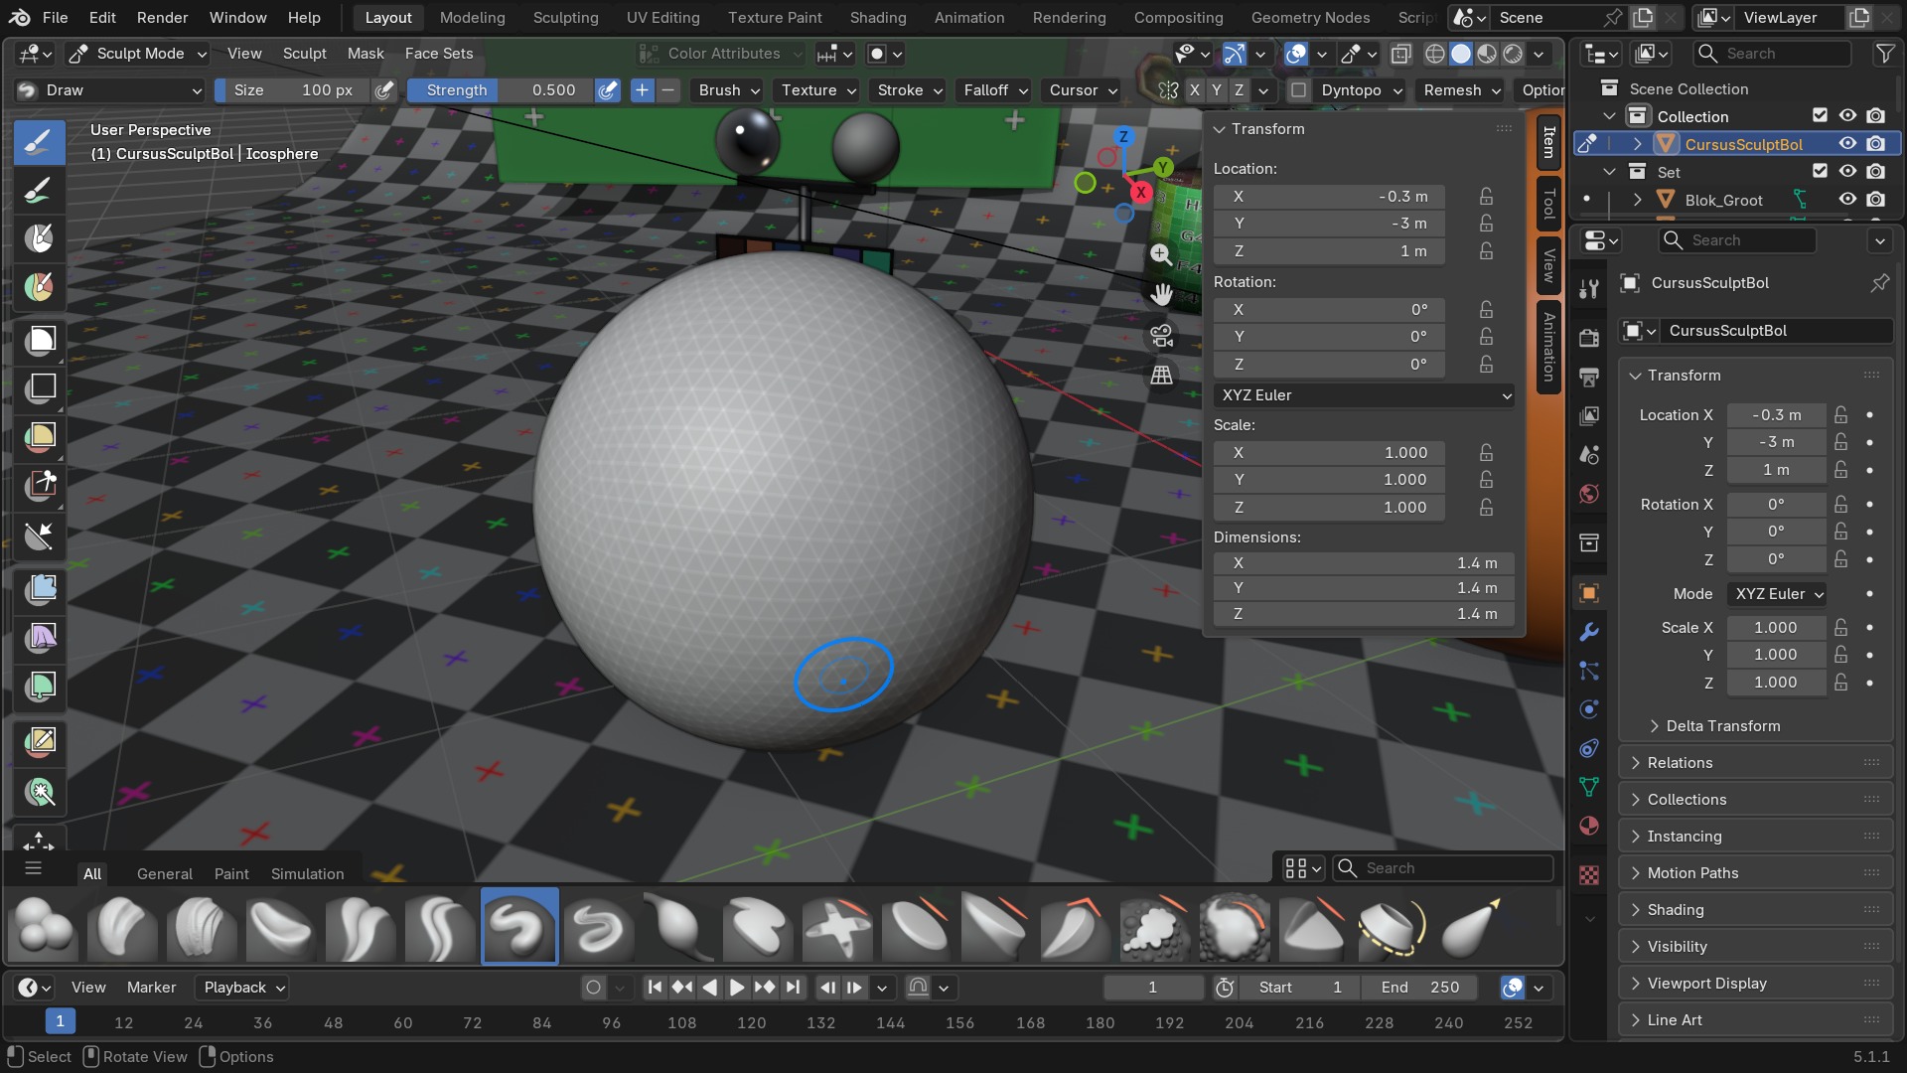
Task: Open the Face Sets menu
Action: (439, 54)
